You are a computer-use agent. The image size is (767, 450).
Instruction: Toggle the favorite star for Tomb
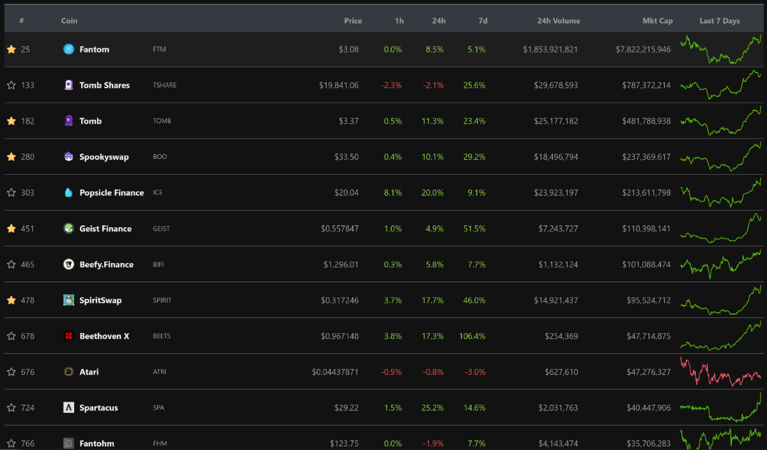click(11, 121)
